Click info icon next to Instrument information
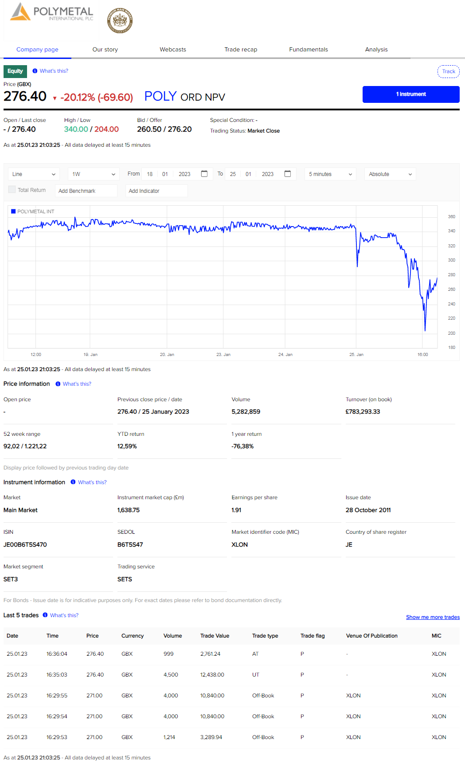The image size is (465, 763). coord(73,482)
